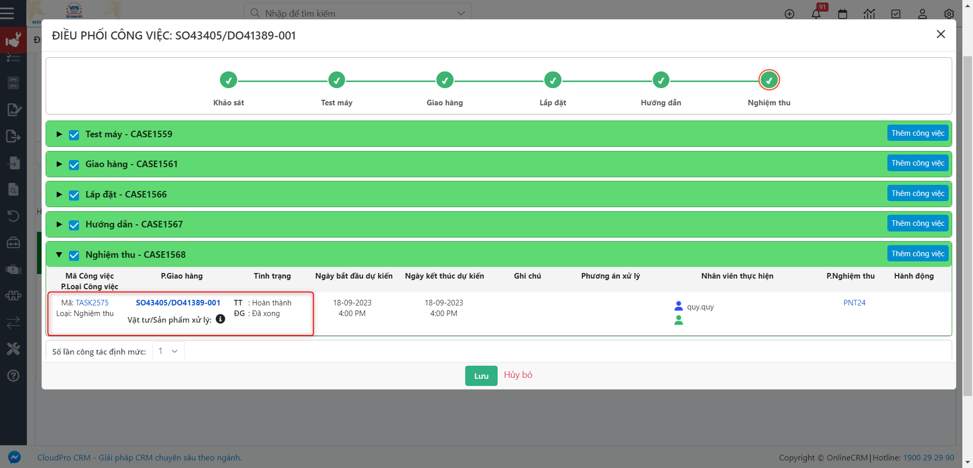Toggle the Nghiệm thu - CASE1568 checkbox
The image size is (973, 468).
pos(74,255)
